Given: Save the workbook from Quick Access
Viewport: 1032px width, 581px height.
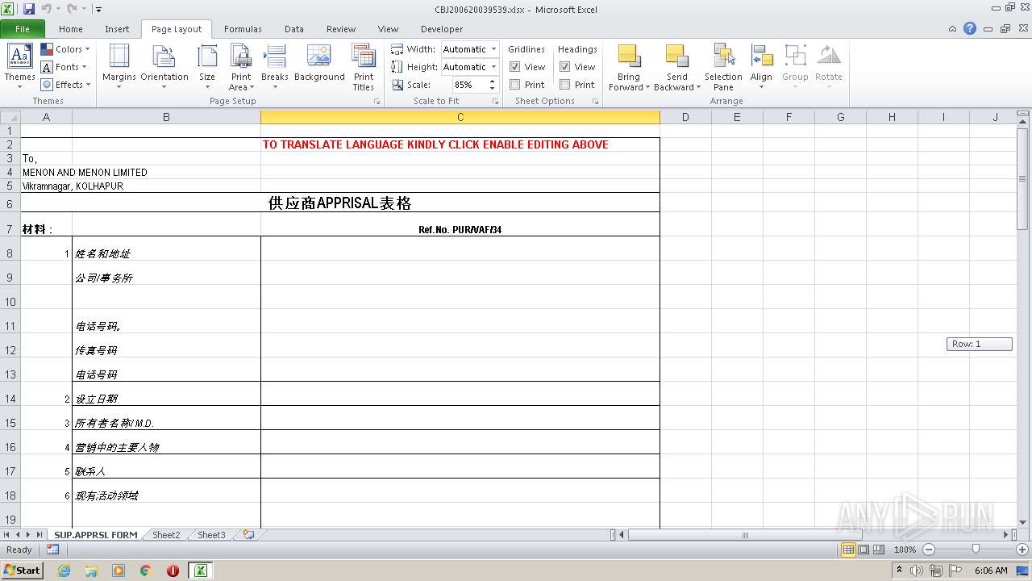Looking at the screenshot, I should click(29, 9).
